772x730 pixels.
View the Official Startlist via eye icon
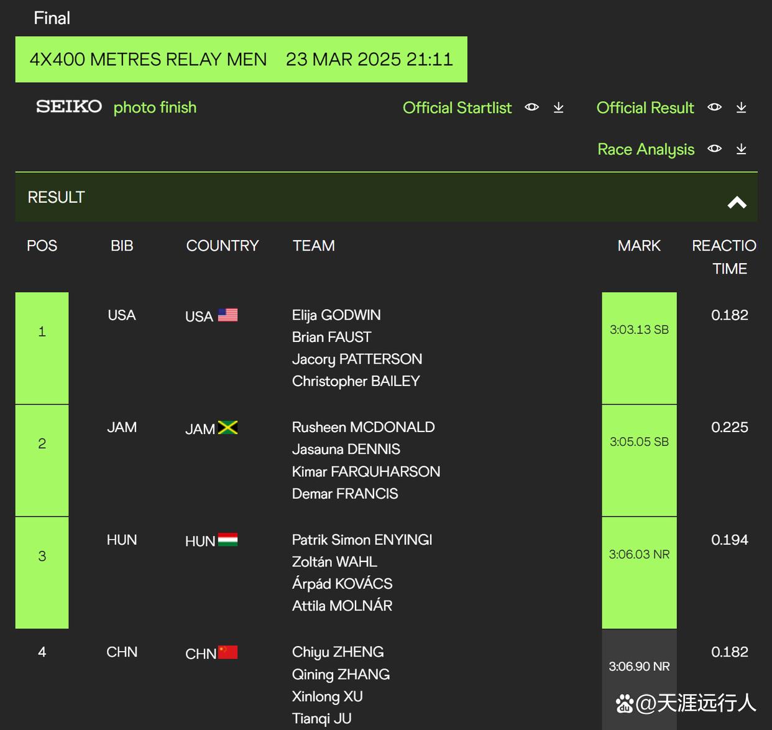pos(531,107)
